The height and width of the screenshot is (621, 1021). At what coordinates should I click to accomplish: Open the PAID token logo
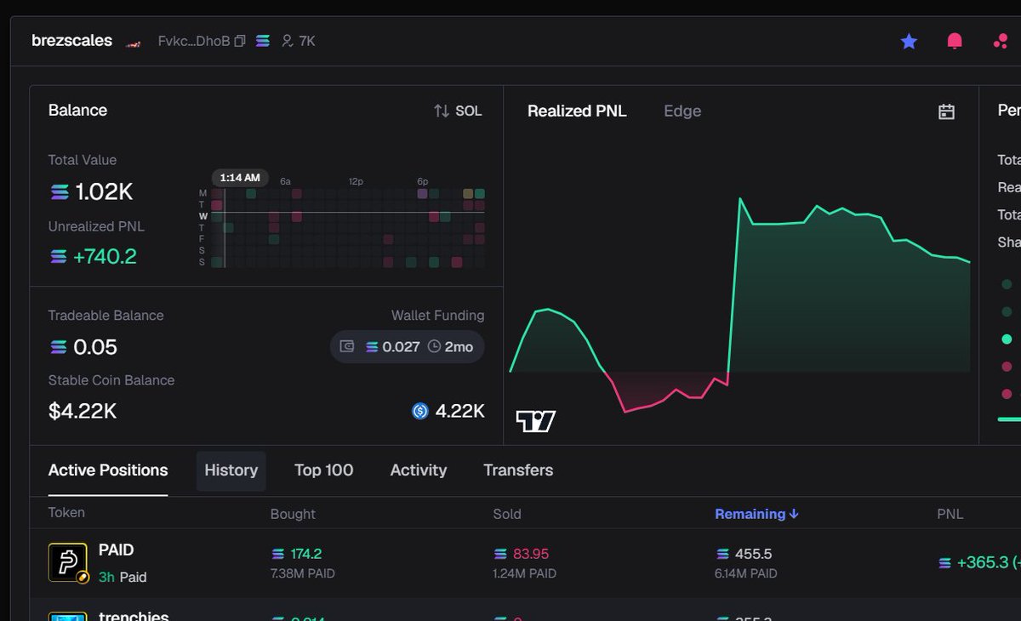click(68, 562)
